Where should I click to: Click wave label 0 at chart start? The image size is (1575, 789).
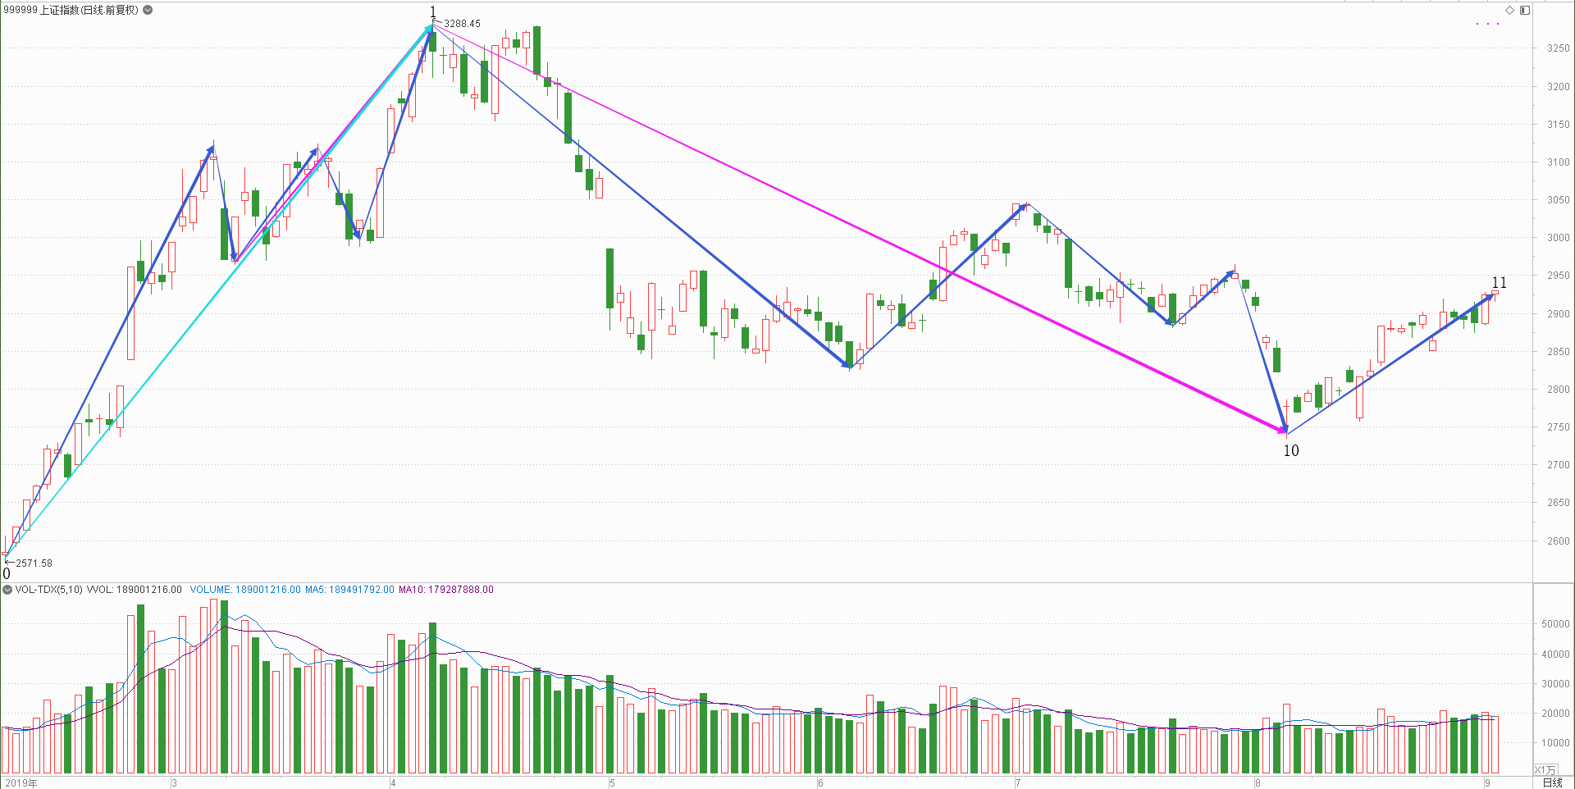tap(7, 573)
